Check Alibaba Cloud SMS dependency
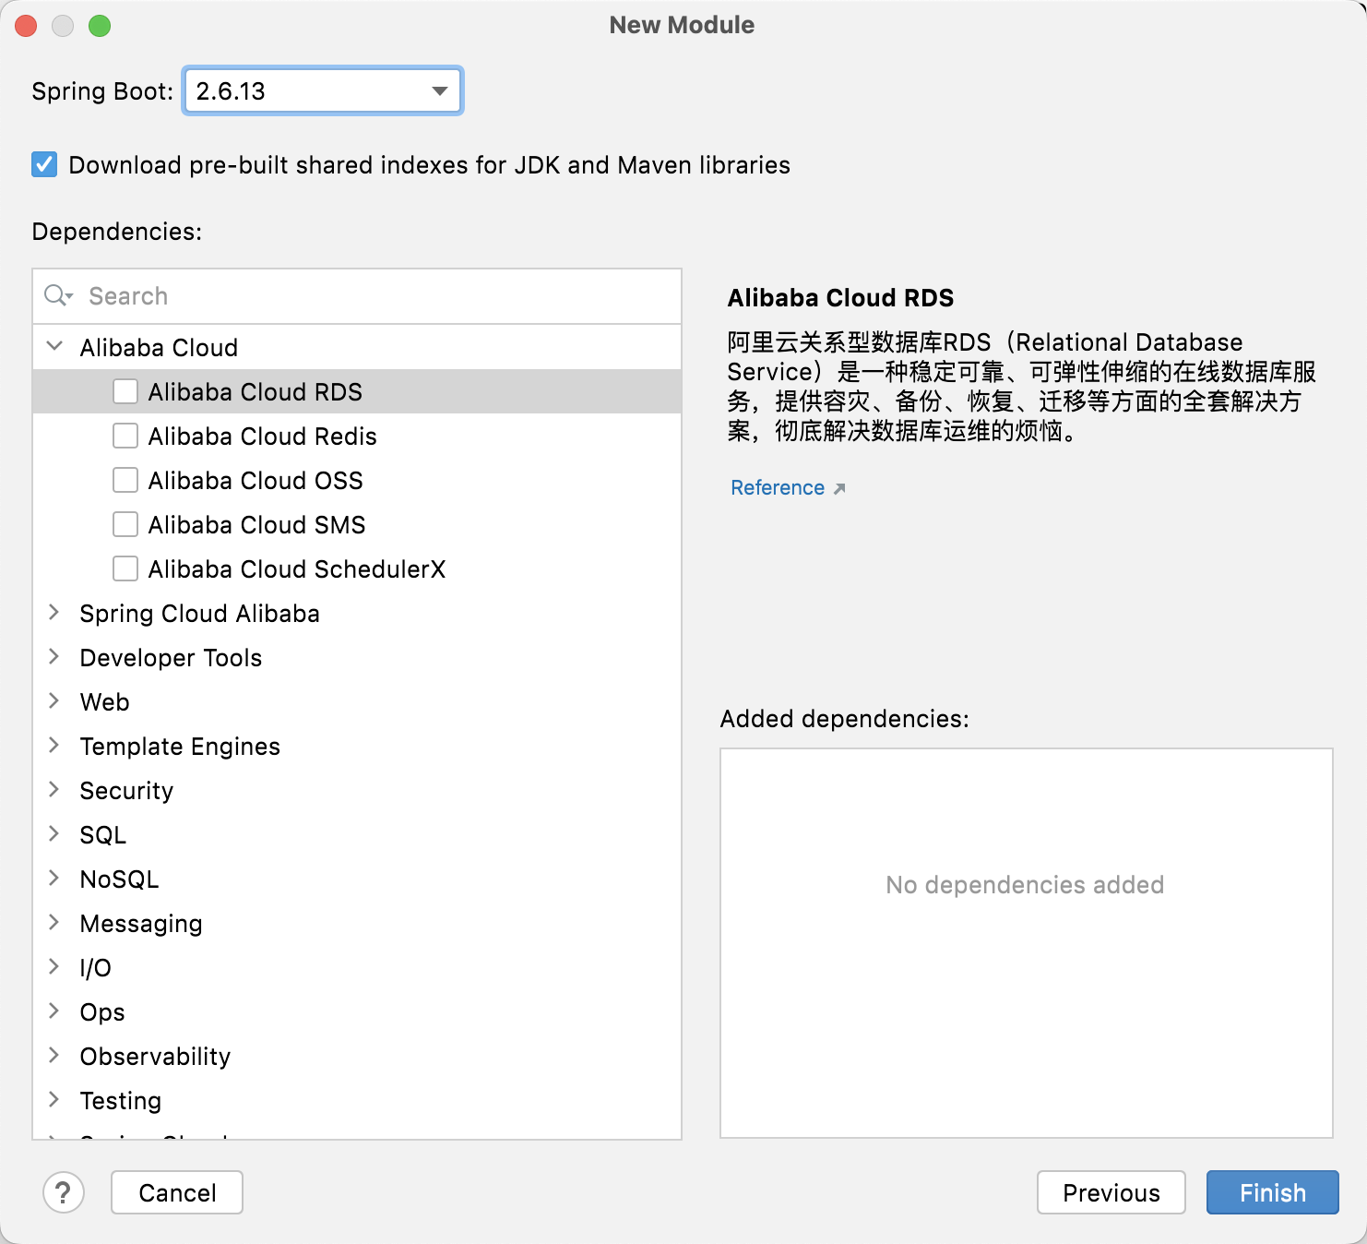Image resolution: width=1367 pixels, height=1244 pixels. click(125, 524)
